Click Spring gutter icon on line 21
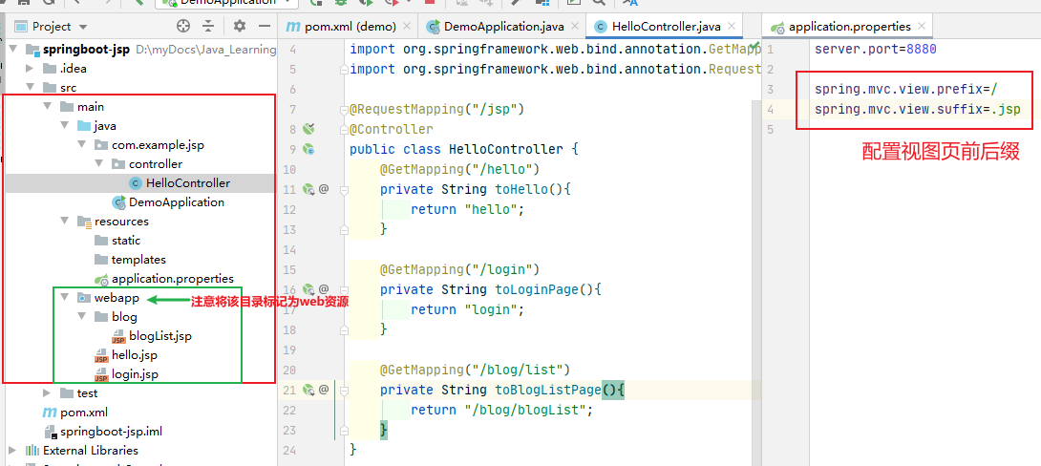Image resolution: width=1041 pixels, height=466 pixels. (x=308, y=390)
